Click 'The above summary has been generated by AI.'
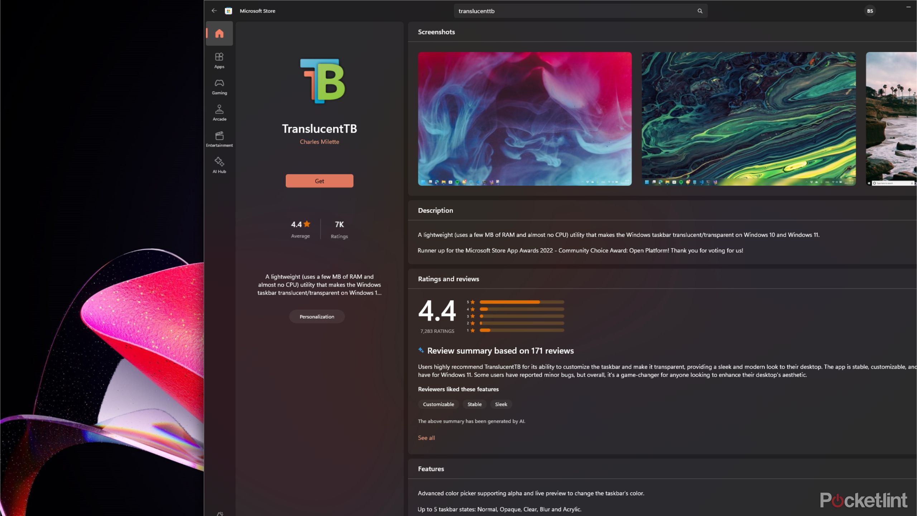 pyautogui.click(x=471, y=421)
